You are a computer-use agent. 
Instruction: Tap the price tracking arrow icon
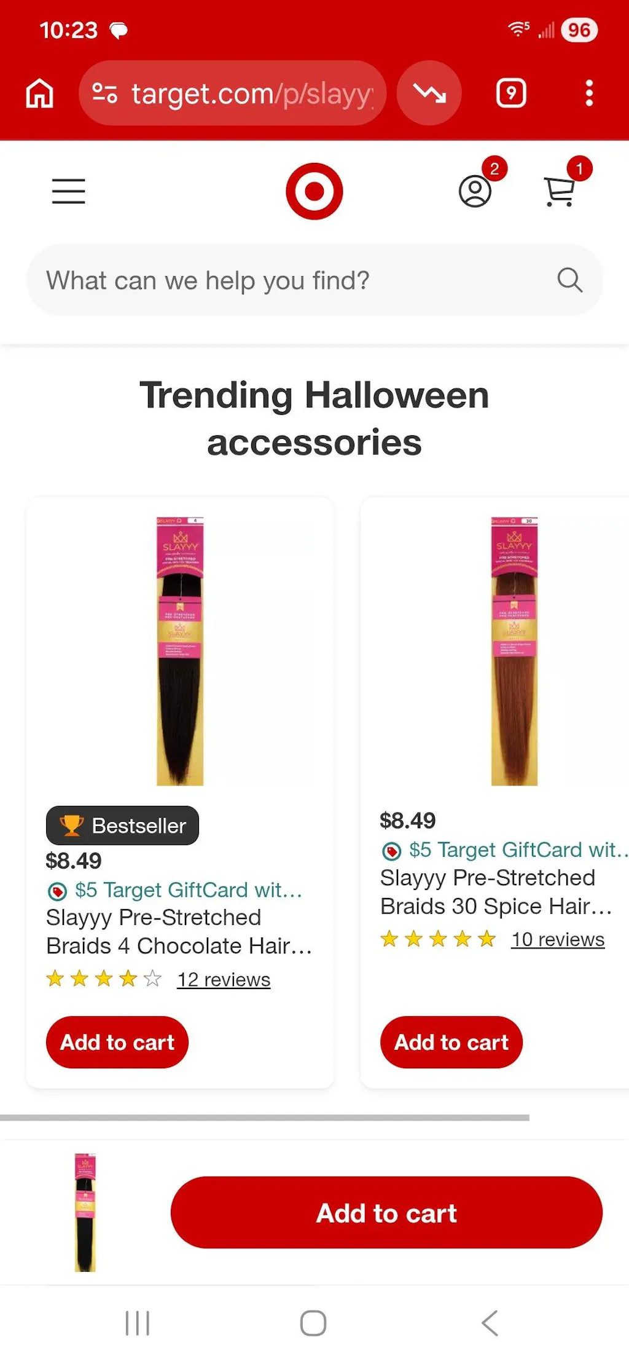click(x=429, y=93)
